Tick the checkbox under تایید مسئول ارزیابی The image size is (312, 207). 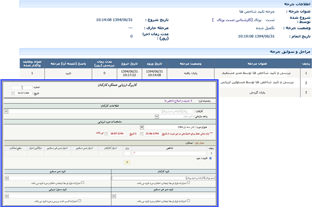(x=79, y=201)
